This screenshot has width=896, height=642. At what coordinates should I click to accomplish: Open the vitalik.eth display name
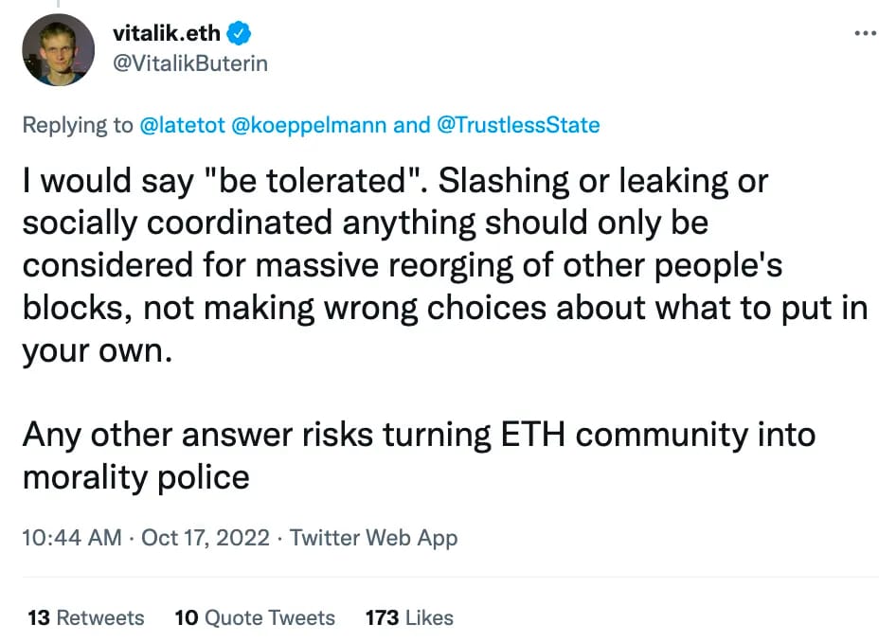point(167,33)
